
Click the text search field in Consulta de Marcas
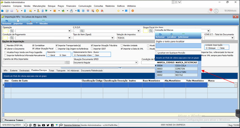[178, 46]
